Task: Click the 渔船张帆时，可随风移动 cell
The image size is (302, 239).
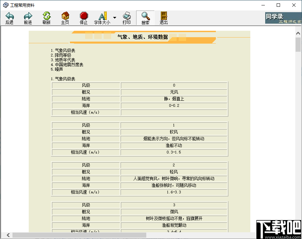Action: coord(174,185)
